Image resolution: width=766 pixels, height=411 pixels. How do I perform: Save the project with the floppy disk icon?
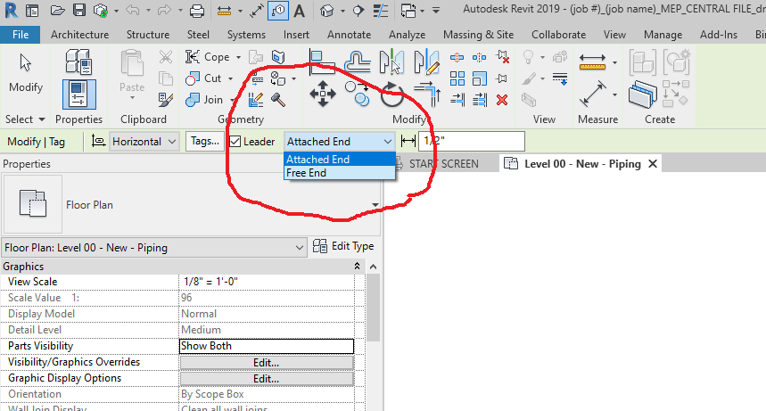tap(79, 11)
